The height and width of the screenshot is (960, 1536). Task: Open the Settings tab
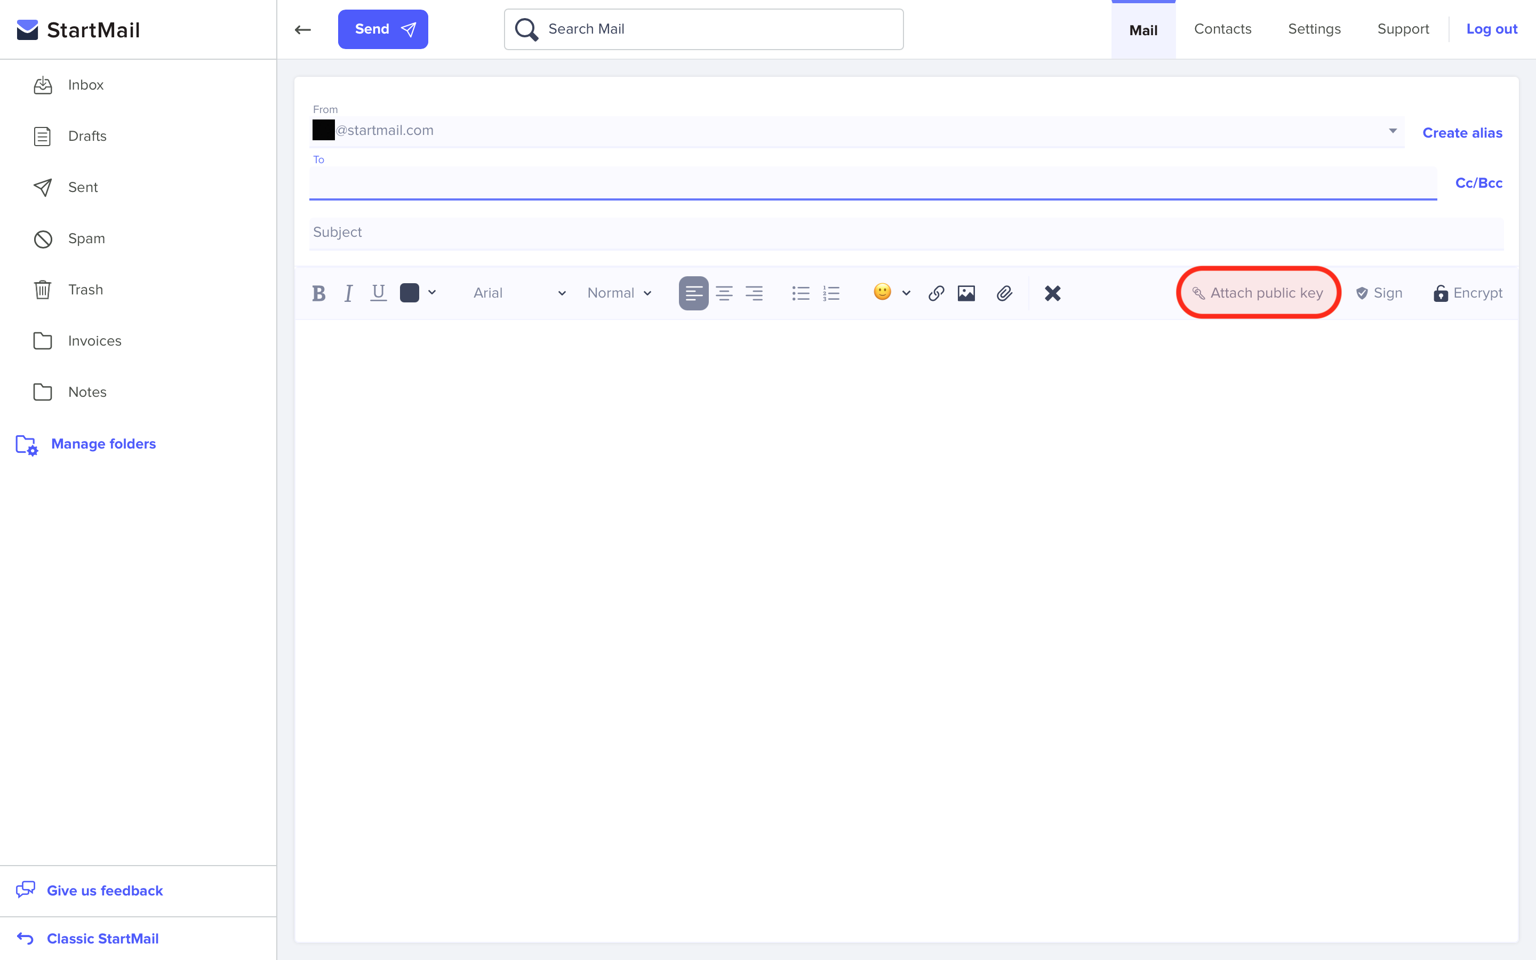pyautogui.click(x=1314, y=29)
